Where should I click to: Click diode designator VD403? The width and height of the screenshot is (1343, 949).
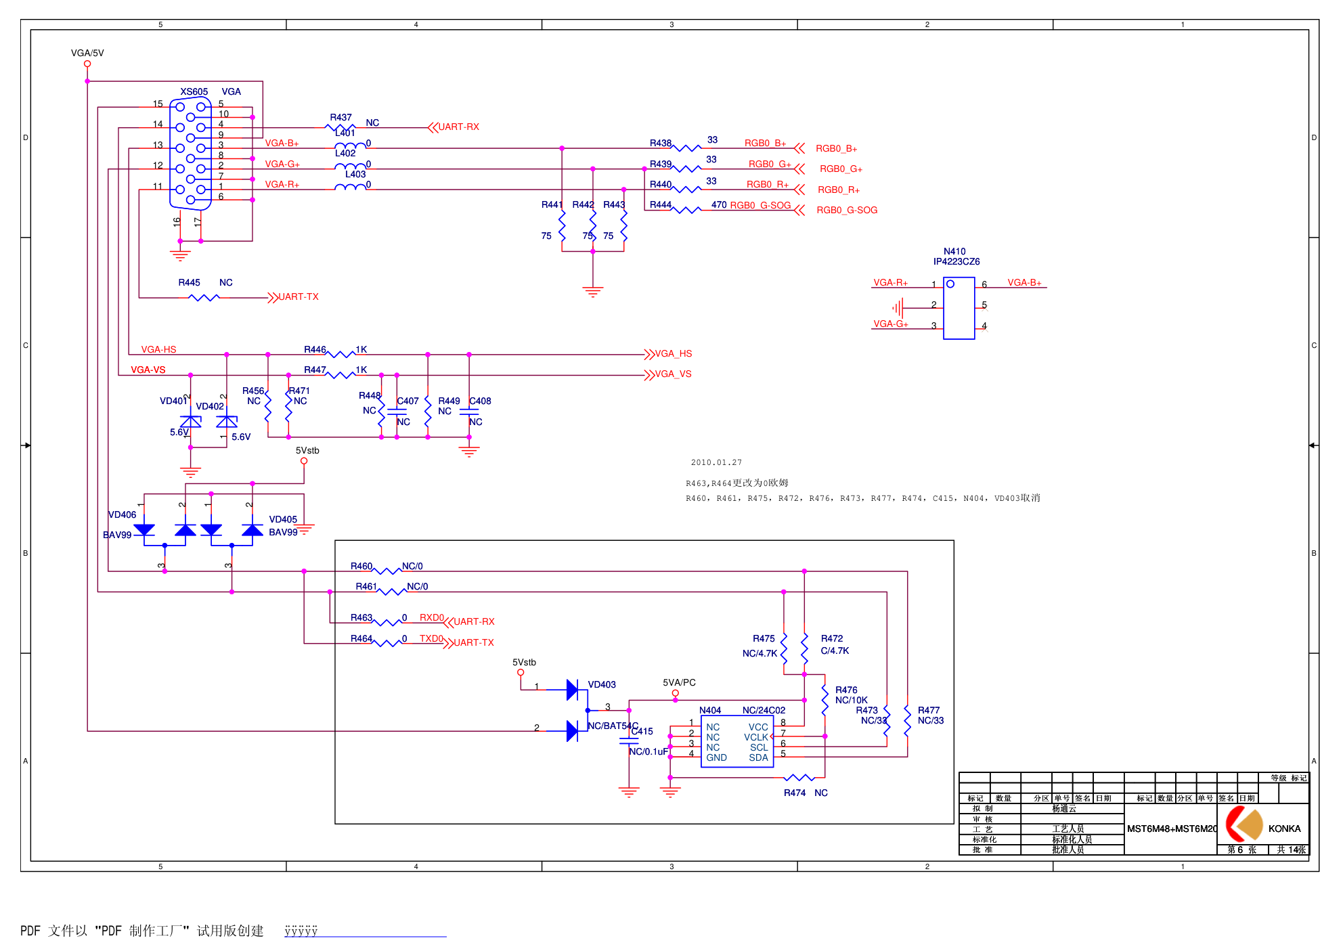[x=602, y=684]
